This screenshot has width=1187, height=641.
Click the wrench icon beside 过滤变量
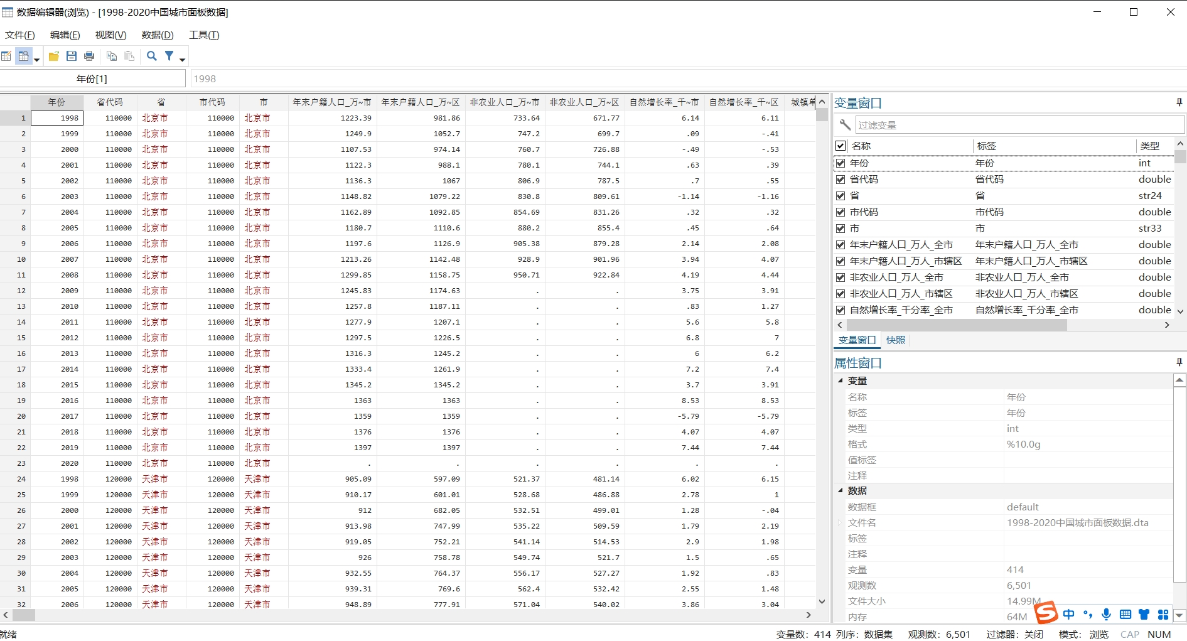(x=845, y=125)
